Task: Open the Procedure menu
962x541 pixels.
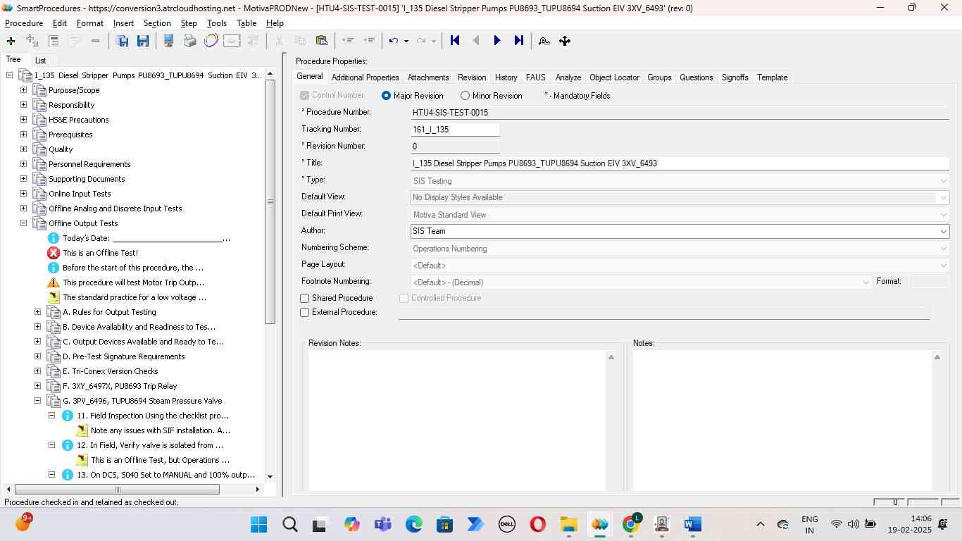Action: tap(24, 23)
